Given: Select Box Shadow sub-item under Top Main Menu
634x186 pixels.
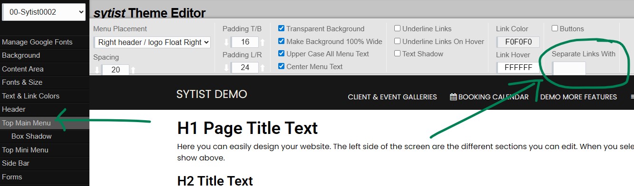Looking at the screenshot, I should tap(31, 136).
